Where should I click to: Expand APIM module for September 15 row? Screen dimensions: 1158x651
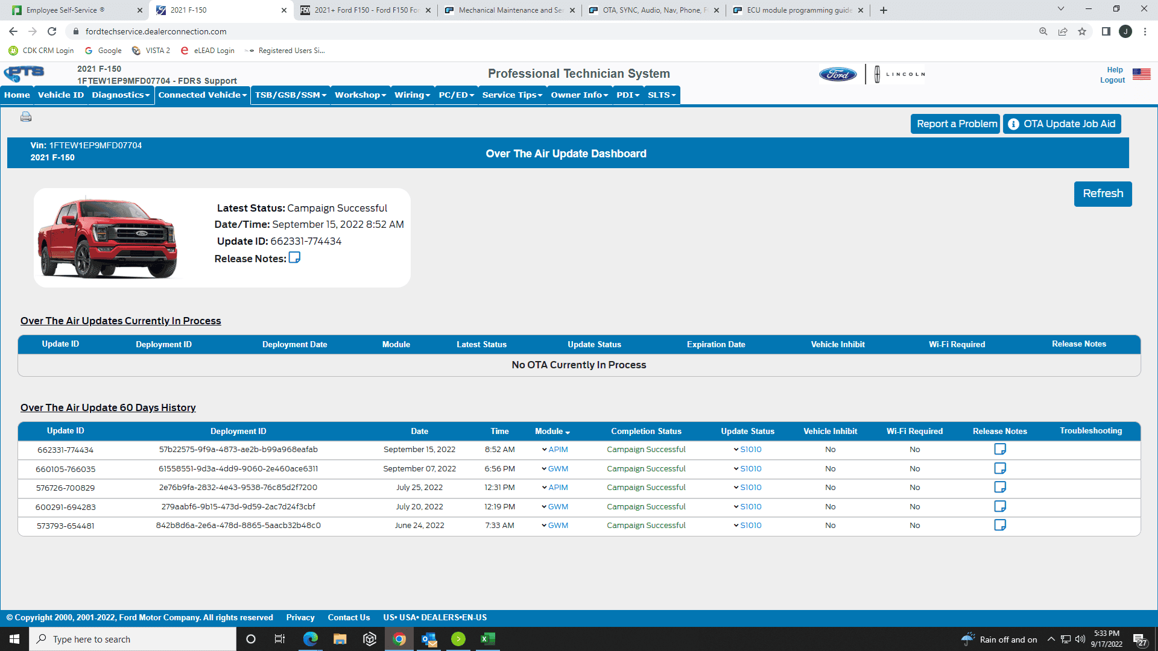(555, 450)
